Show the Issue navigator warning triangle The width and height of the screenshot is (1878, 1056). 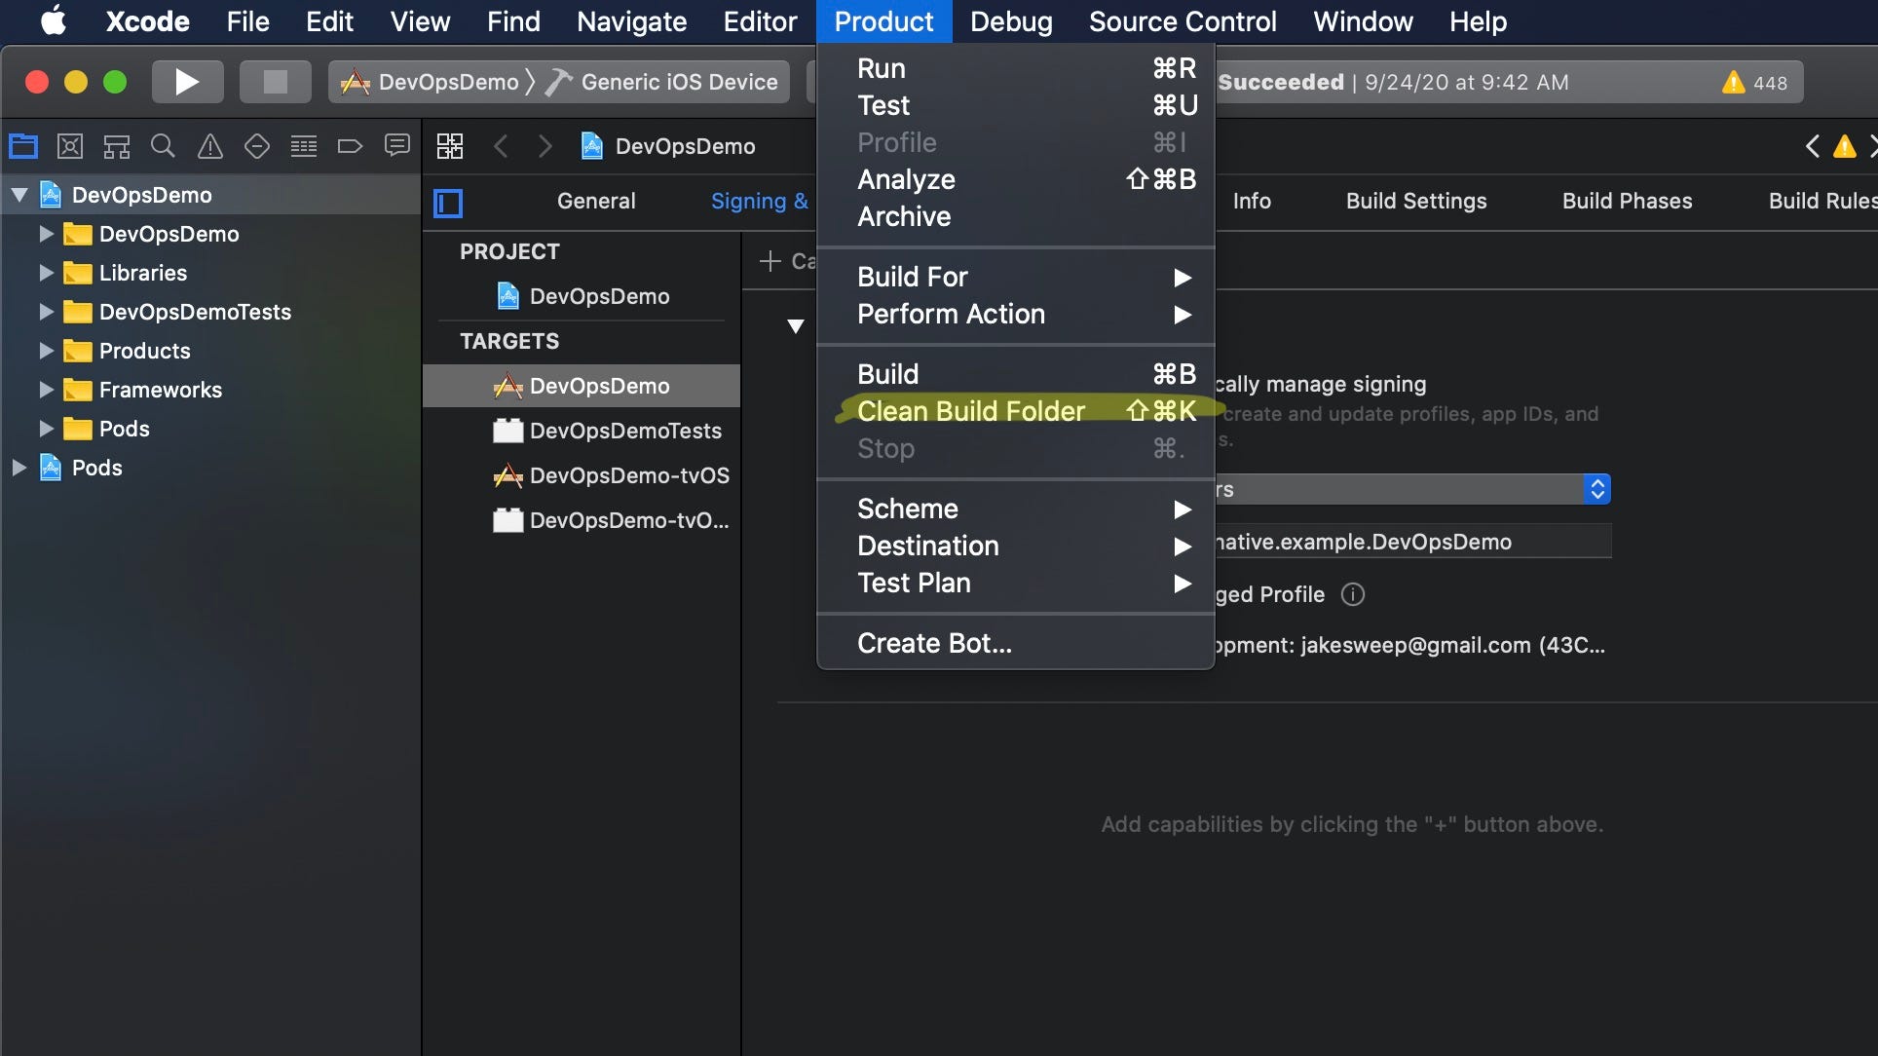pos(209,146)
